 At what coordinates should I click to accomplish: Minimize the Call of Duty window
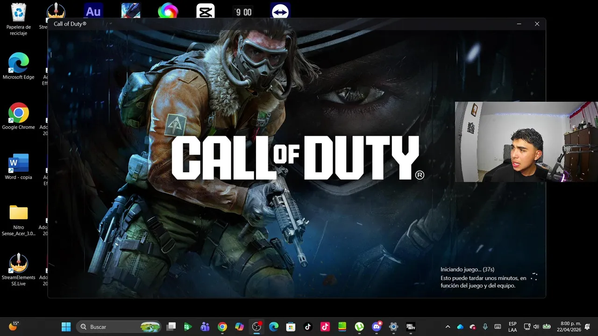(519, 24)
